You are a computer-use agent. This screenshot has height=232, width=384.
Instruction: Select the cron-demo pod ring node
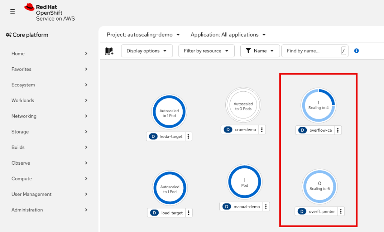243,105
